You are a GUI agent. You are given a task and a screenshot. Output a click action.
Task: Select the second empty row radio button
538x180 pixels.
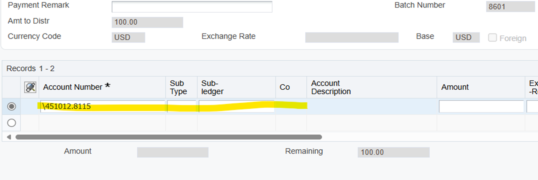(12, 123)
